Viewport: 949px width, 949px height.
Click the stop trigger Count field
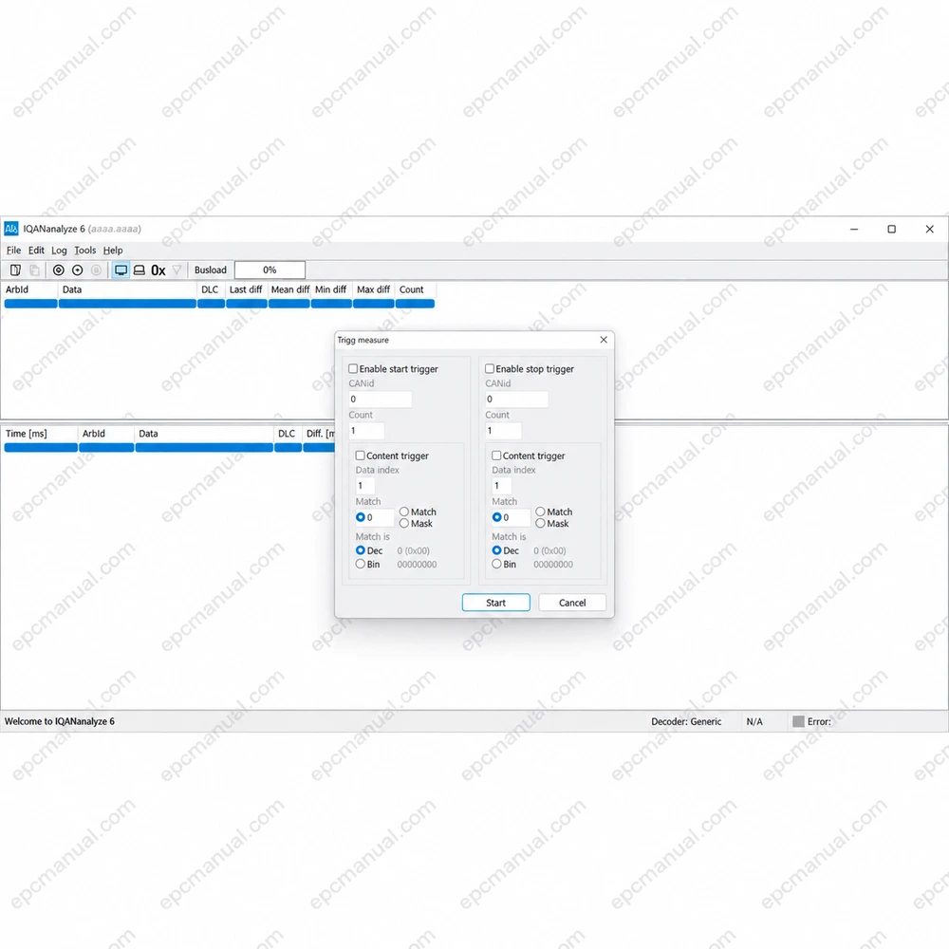[502, 431]
